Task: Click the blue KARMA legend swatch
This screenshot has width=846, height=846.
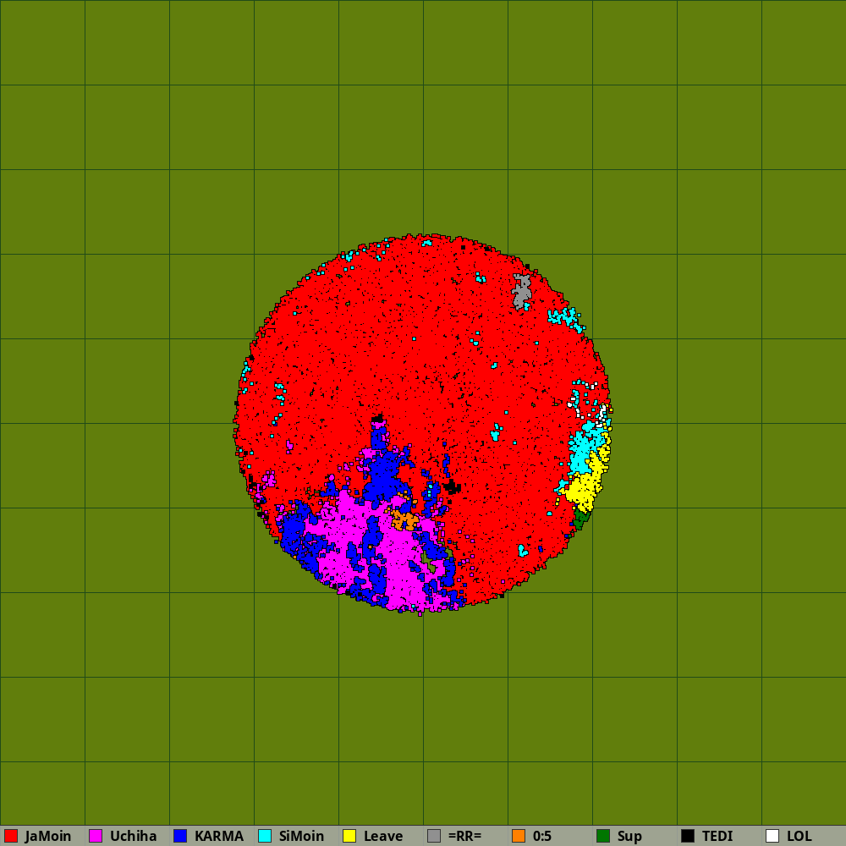Action: pos(180,836)
